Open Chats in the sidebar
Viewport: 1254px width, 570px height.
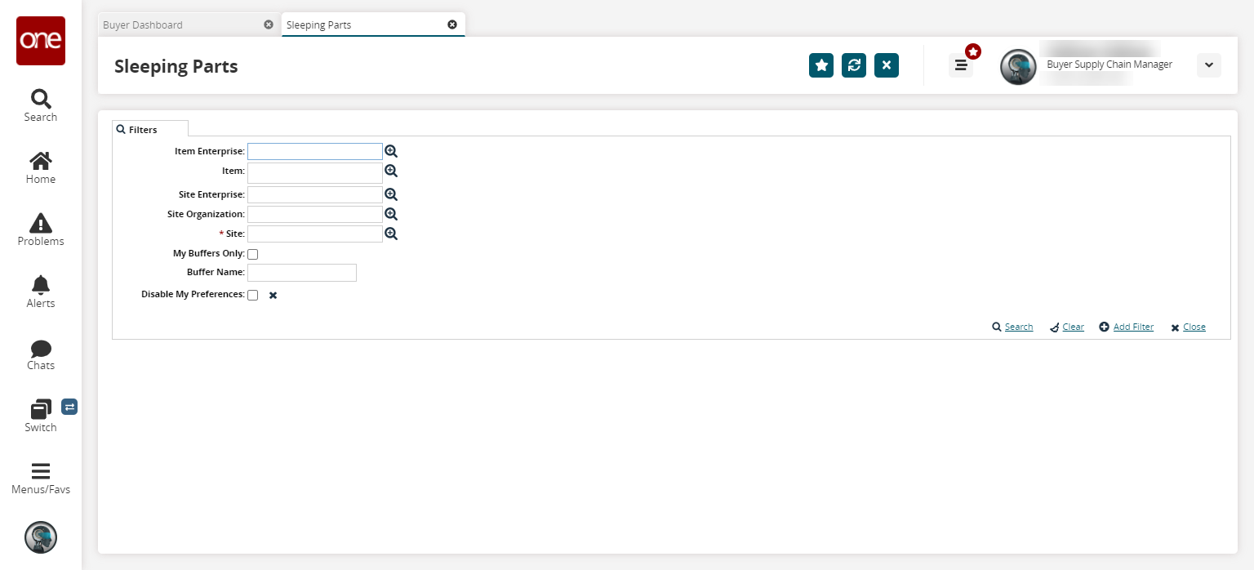tap(41, 354)
